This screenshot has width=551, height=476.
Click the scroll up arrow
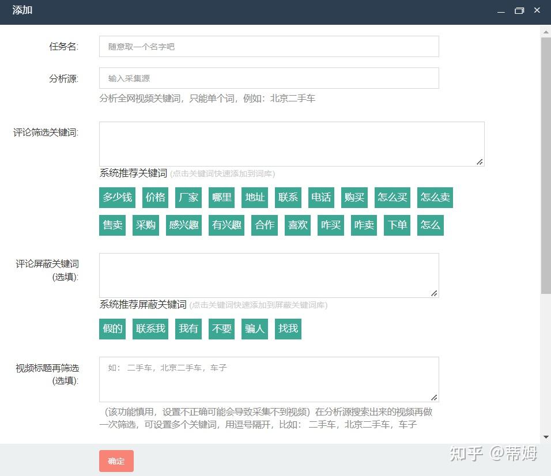tap(546, 32)
